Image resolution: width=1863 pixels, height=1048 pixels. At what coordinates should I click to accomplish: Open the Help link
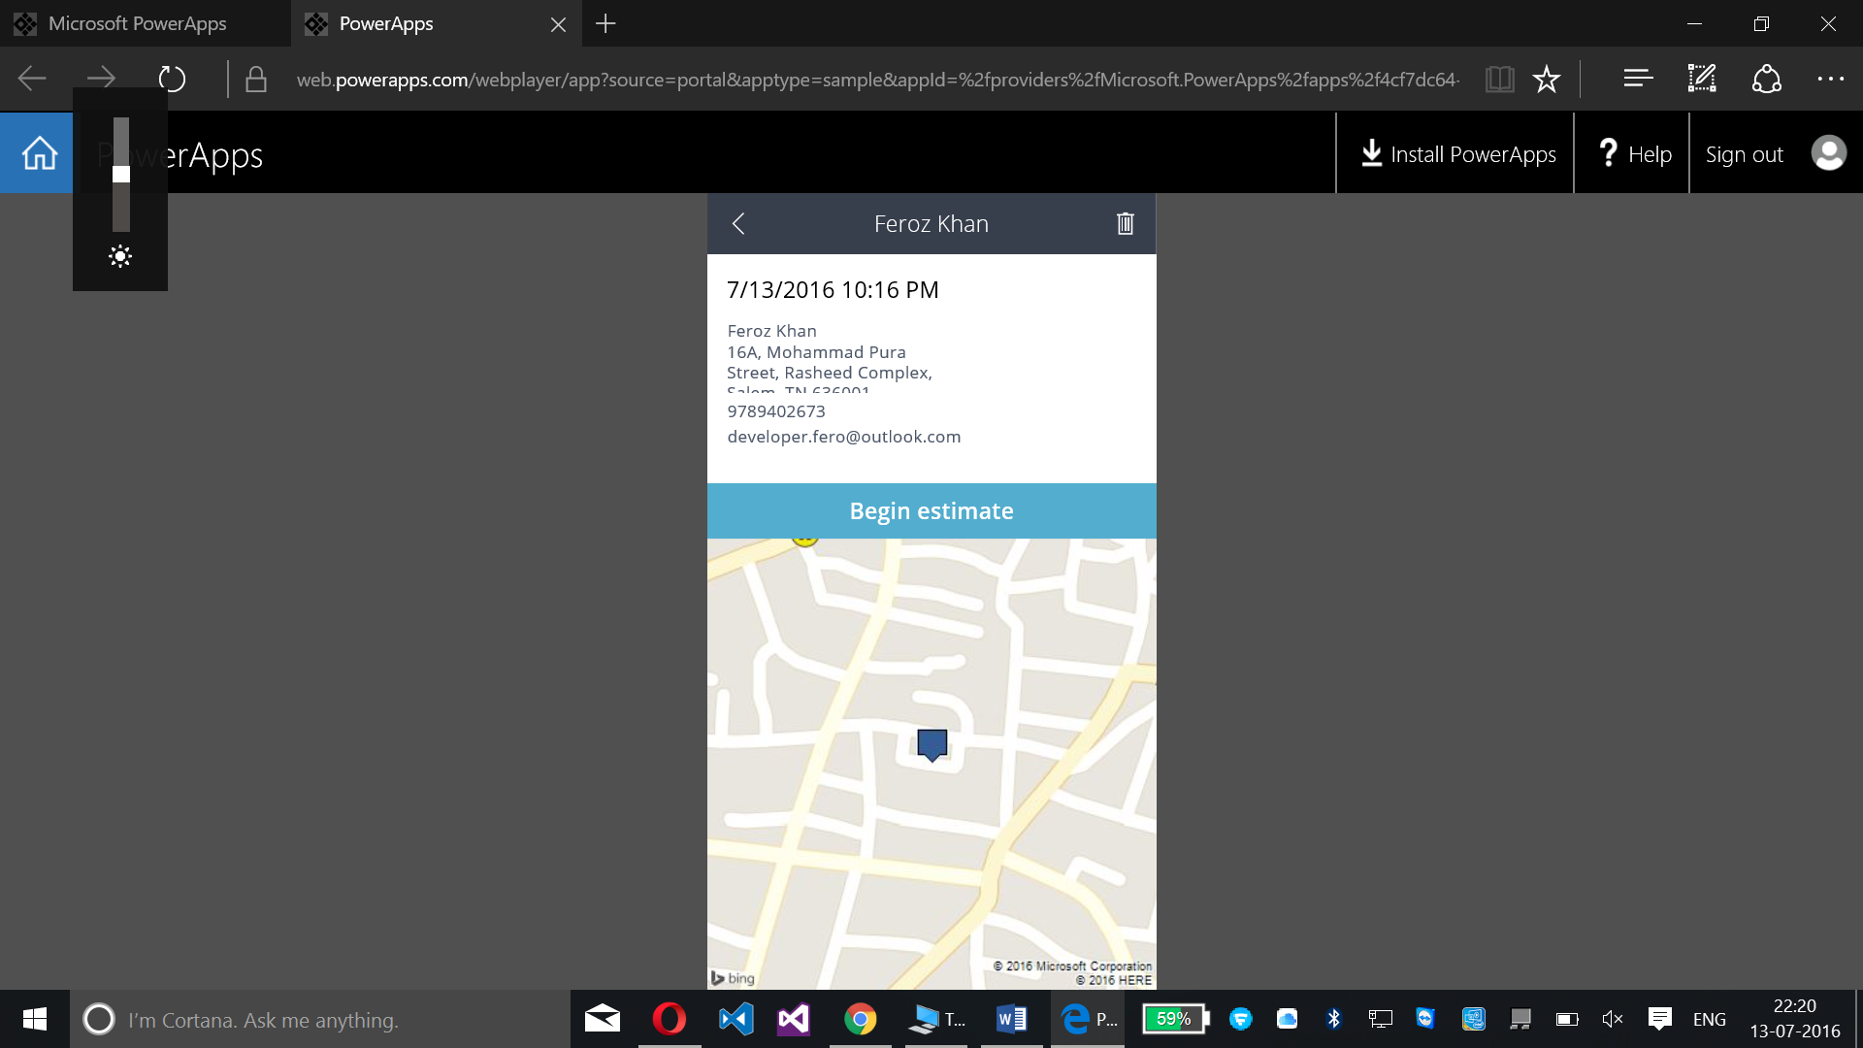pos(1635,154)
